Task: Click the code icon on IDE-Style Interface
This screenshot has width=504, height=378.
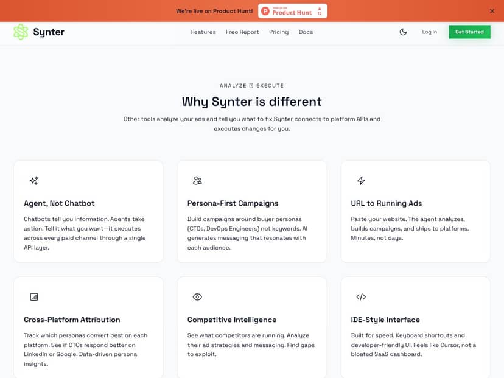Action: (x=361, y=296)
